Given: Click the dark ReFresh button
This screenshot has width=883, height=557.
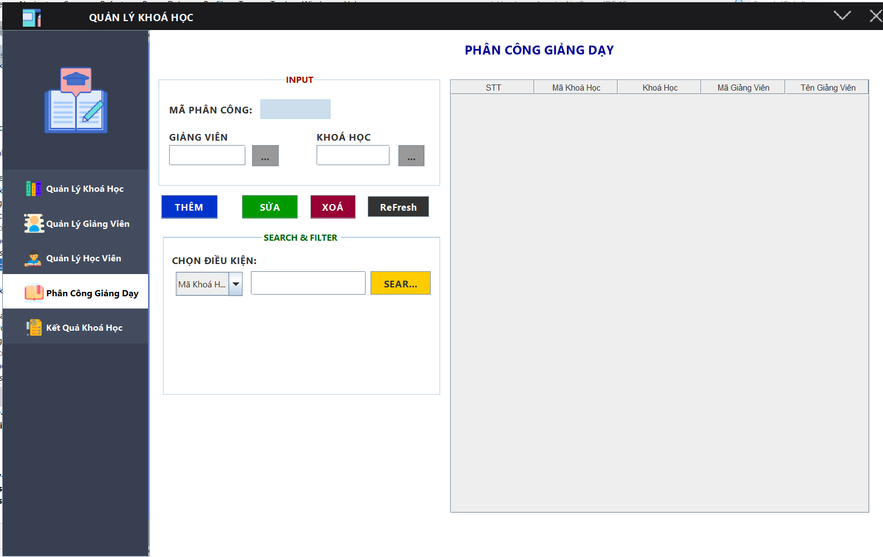Looking at the screenshot, I should pos(398,207).
